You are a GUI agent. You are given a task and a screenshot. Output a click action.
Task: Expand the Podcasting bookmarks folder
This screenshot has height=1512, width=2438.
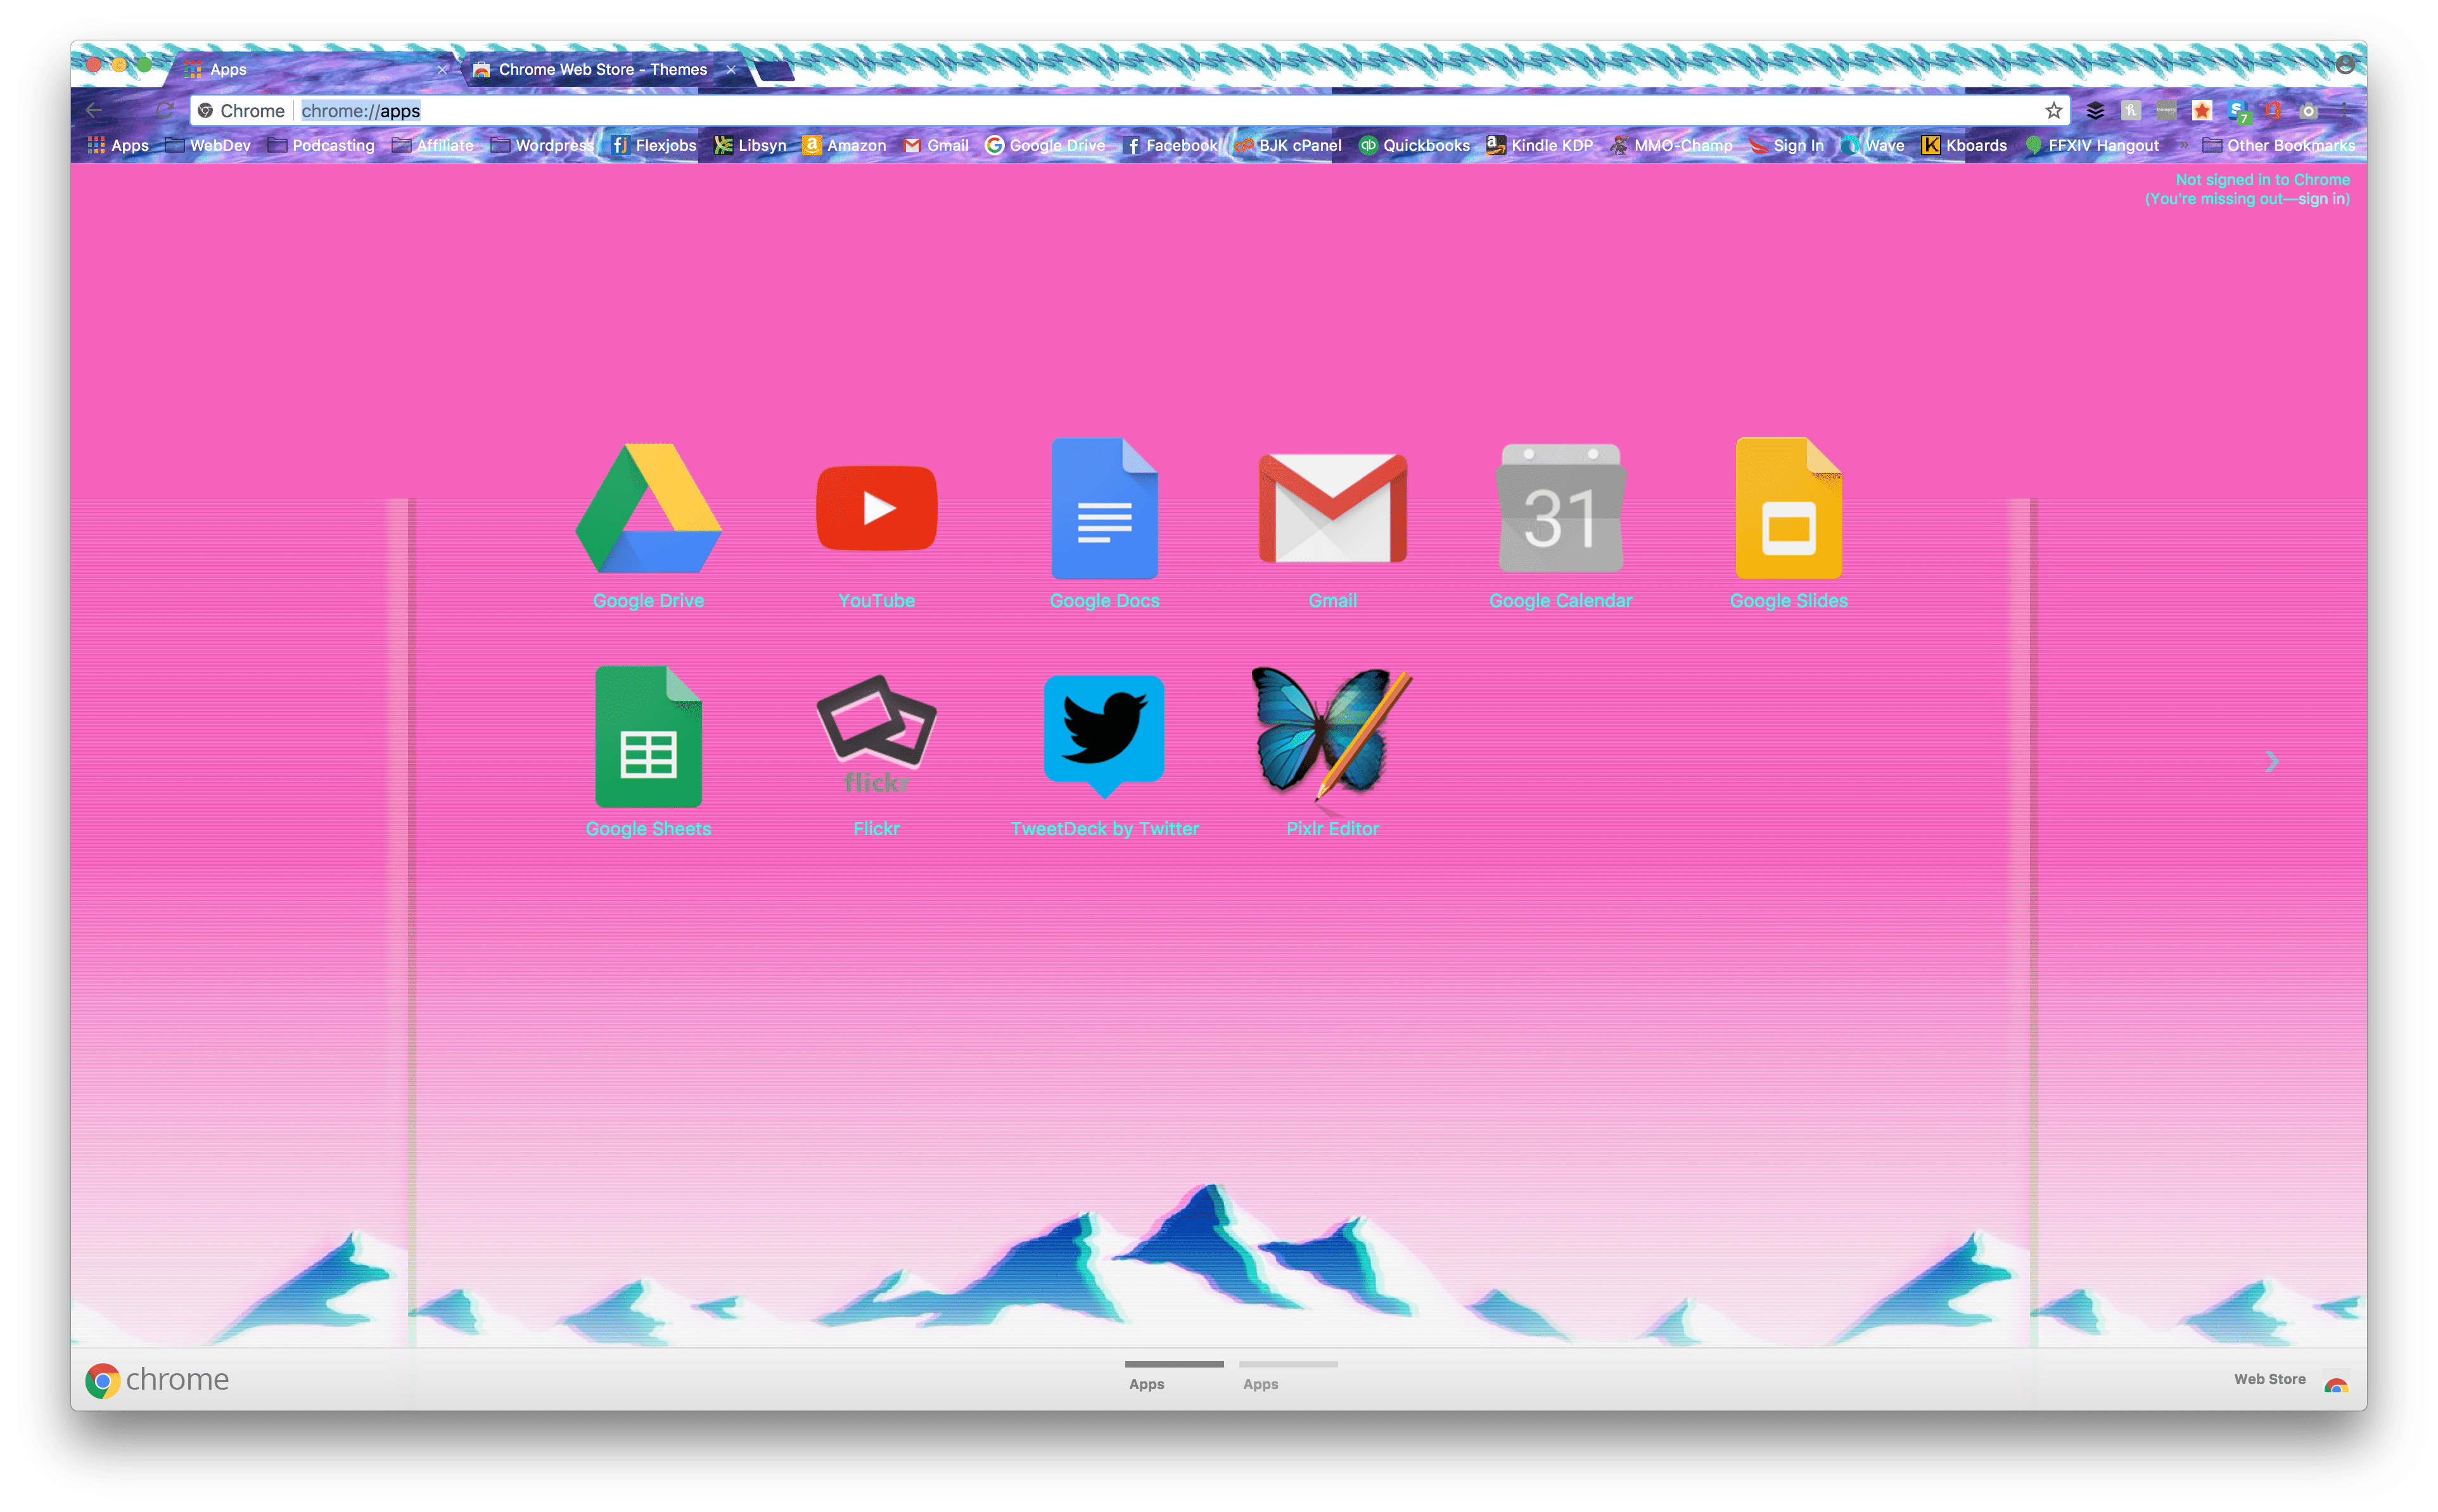(321, 146)
